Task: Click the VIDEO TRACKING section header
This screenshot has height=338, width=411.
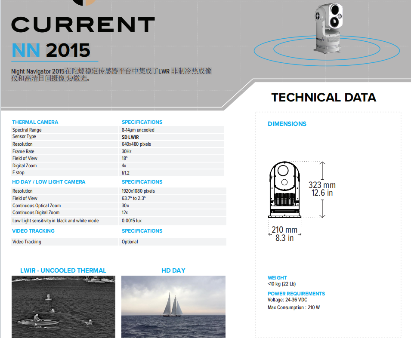Action: click(33, 231)
